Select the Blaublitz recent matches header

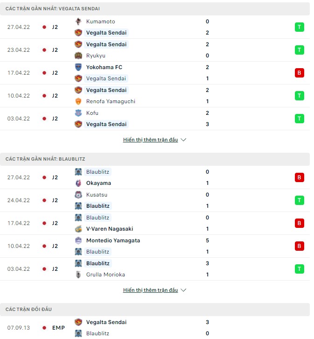(x=45, y=159)
